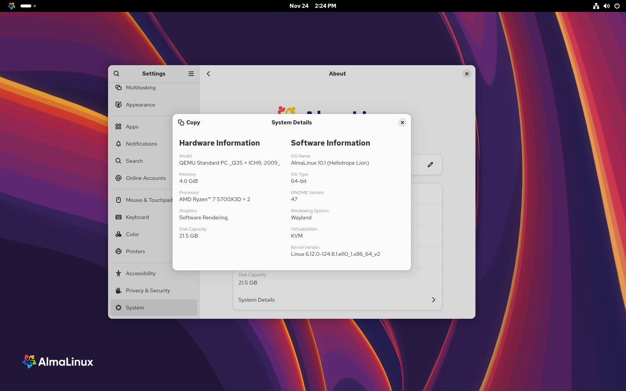Click the Apps grid icon in the sidebar
This screenshot has height=391, width=626.
(x=118, y=127)
